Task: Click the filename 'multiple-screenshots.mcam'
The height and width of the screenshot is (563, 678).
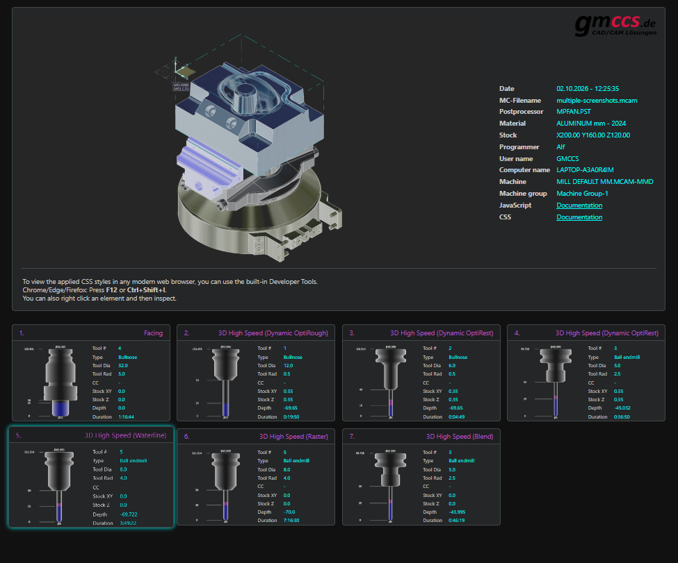Action: [597, 100]
